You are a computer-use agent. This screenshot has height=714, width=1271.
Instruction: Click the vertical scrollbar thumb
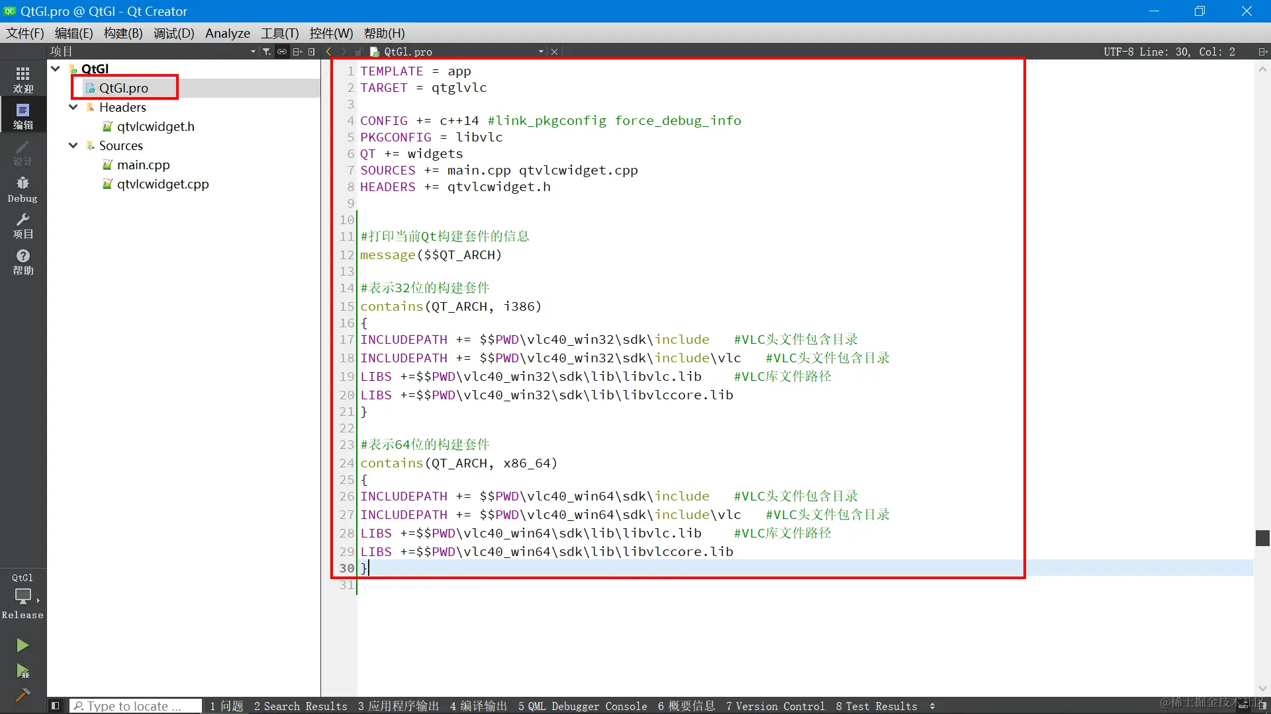pyautogui.click(x=1262, y=537)
